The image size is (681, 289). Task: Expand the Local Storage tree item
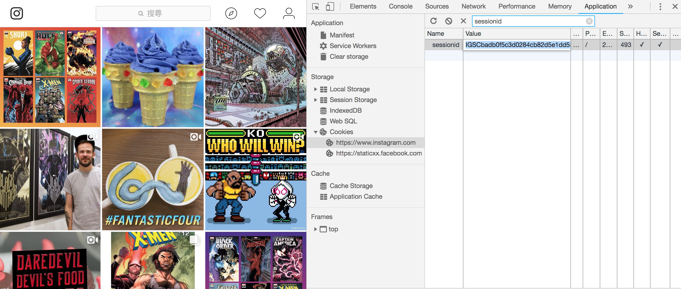[315, 89]
